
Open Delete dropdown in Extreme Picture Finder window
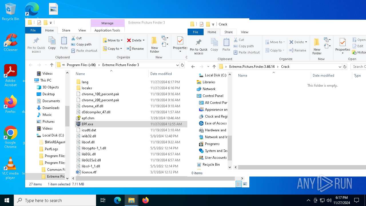click(x=136, y=40)
